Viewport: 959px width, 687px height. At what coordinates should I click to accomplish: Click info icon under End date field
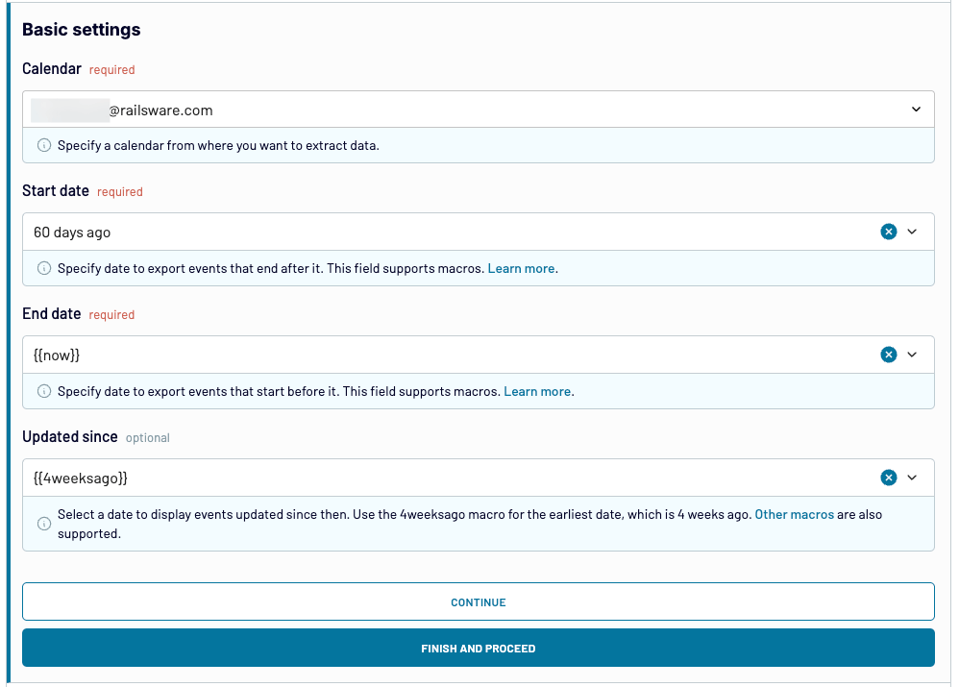tap(44, 391)
